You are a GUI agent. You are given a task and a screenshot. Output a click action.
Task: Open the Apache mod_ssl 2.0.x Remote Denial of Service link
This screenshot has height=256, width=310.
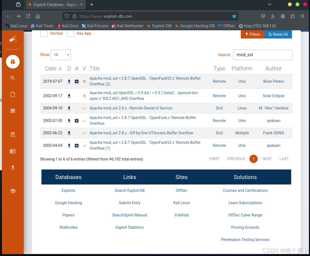point(131,108)
